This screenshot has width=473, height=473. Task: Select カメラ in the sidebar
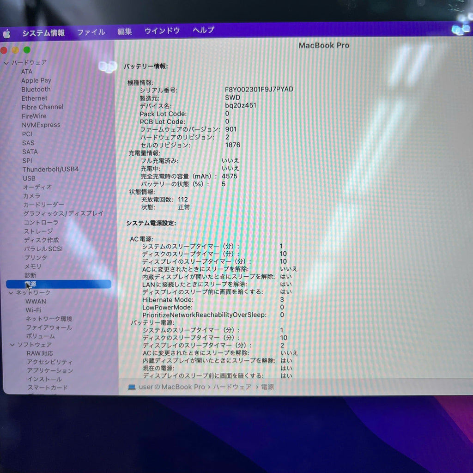tap(32, 196)
